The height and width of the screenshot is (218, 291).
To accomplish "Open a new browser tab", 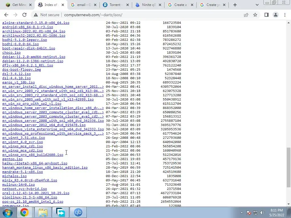I will pos(235,5).
